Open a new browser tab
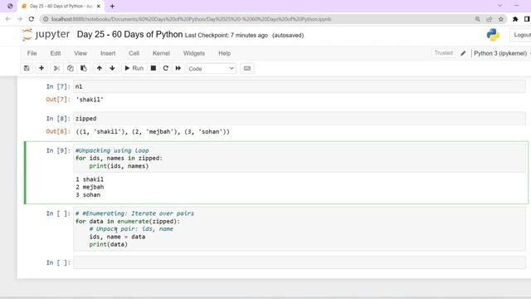This screenshot has height=299, width=531. click(112, 6)
